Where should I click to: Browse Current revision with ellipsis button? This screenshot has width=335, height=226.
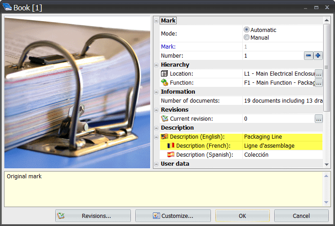(318, 119)
